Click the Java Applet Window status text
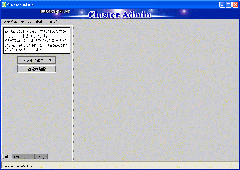The height and width of the screenshot is (170, 240). click(x=17, y=166)
